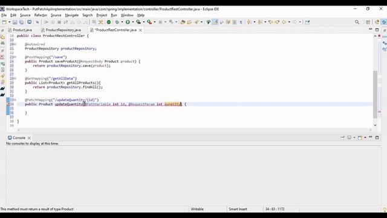This screenshot has height=218, width=387.
Task: Click the Save All toolbar icon
Action: pyautogui.click(x=22, y=22)
